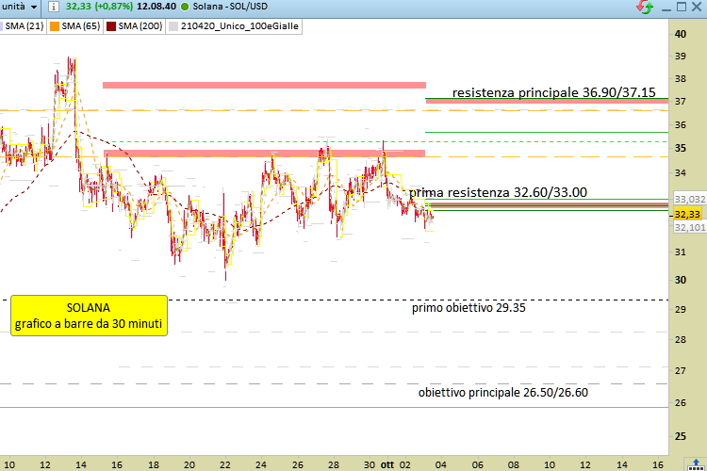Click the blue upload icon at bottom right
The width and height of the screenshot is (707, 471).
pos(696,464)
